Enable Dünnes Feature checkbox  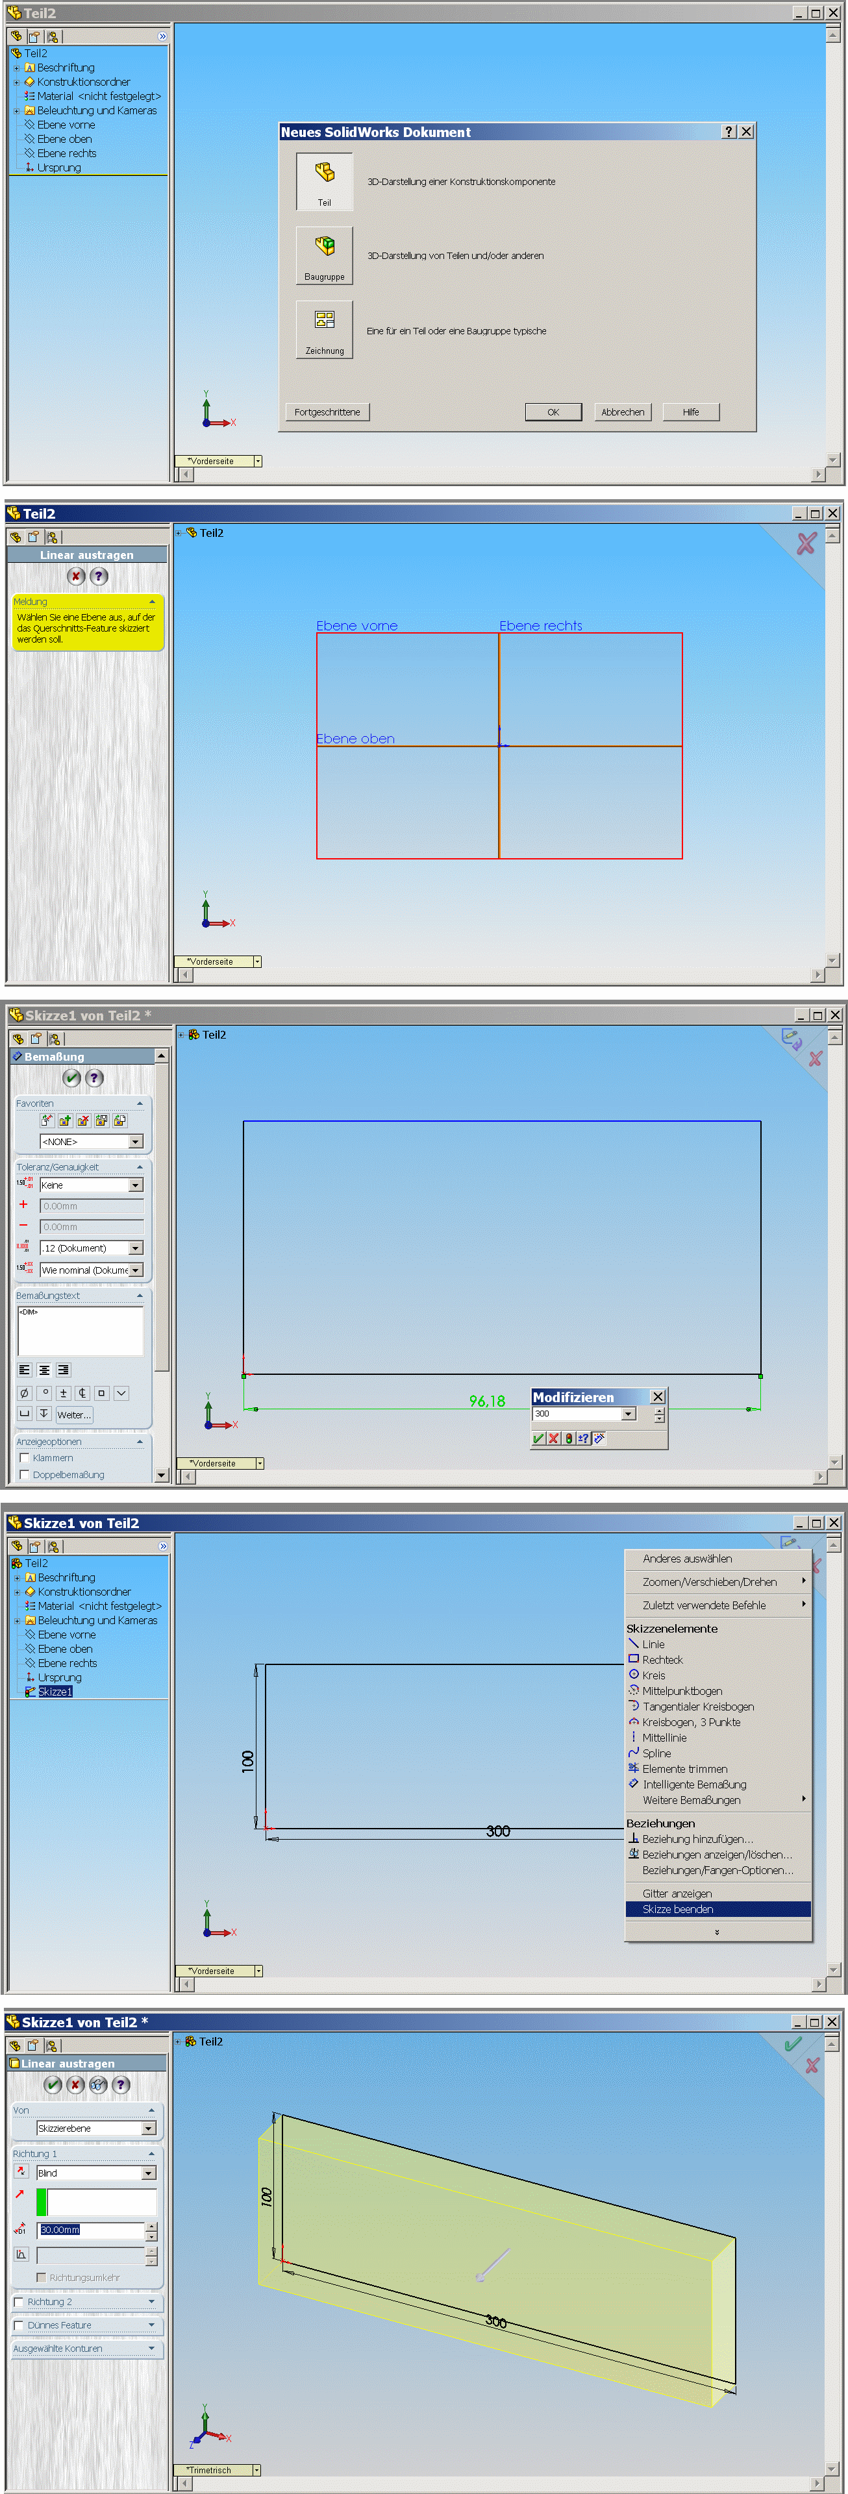18,2325
